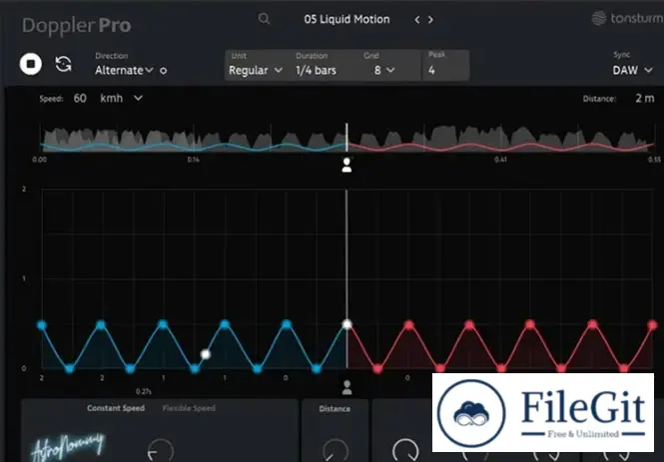
Task: Click the Distance 2 m value
Action: pos(644,98)
